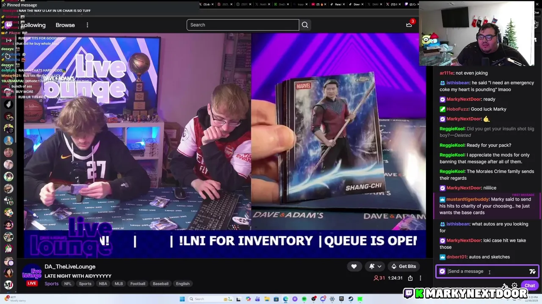Click isthisbean on 'what autos' message
Screen dimensions: 542x304
(458, 224)
